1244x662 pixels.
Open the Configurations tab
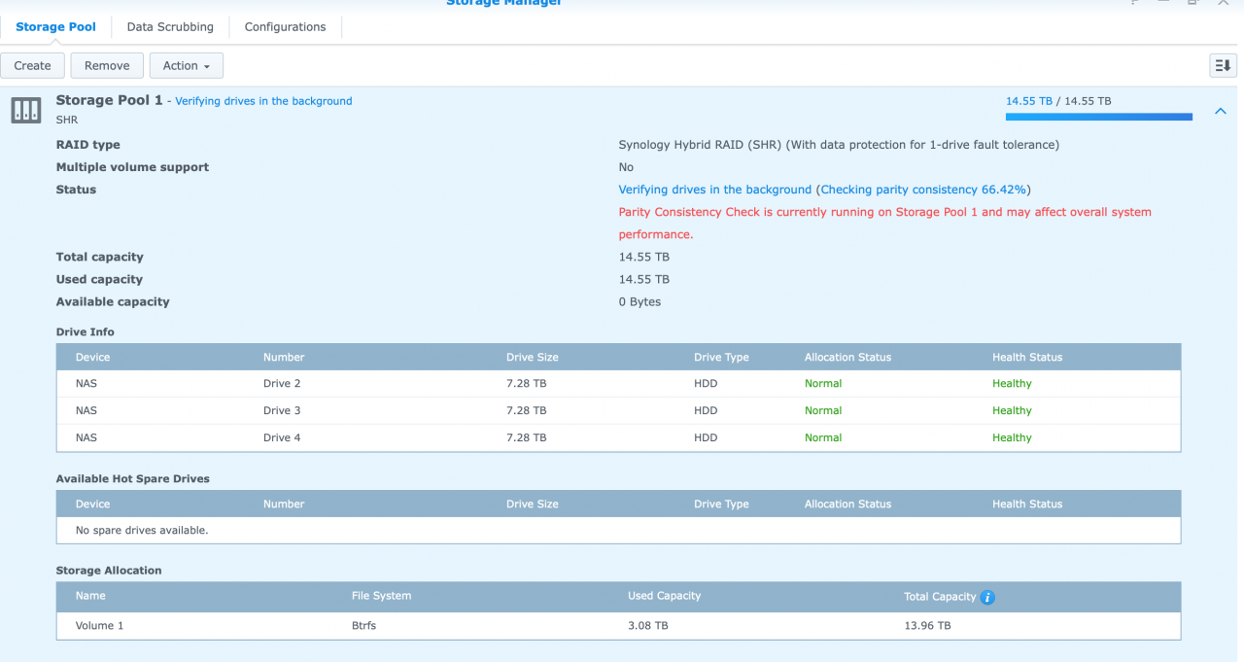click(x=285, y=26)
